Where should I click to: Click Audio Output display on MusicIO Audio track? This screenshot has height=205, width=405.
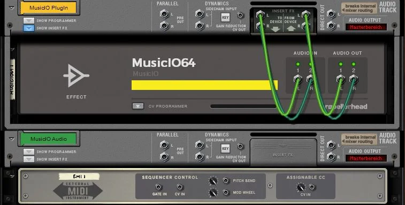[366, 158]
